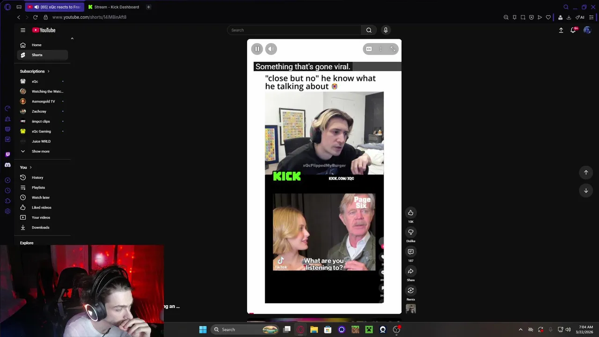The image size is (599, 337).
Task: Open the YouTube account avatar menu
Action: pos(587,30)
